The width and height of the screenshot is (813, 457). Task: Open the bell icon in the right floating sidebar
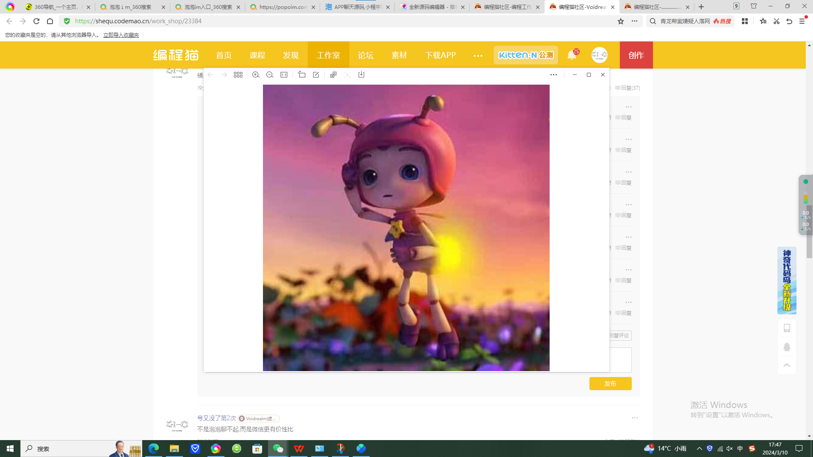(x=787, y=347)
